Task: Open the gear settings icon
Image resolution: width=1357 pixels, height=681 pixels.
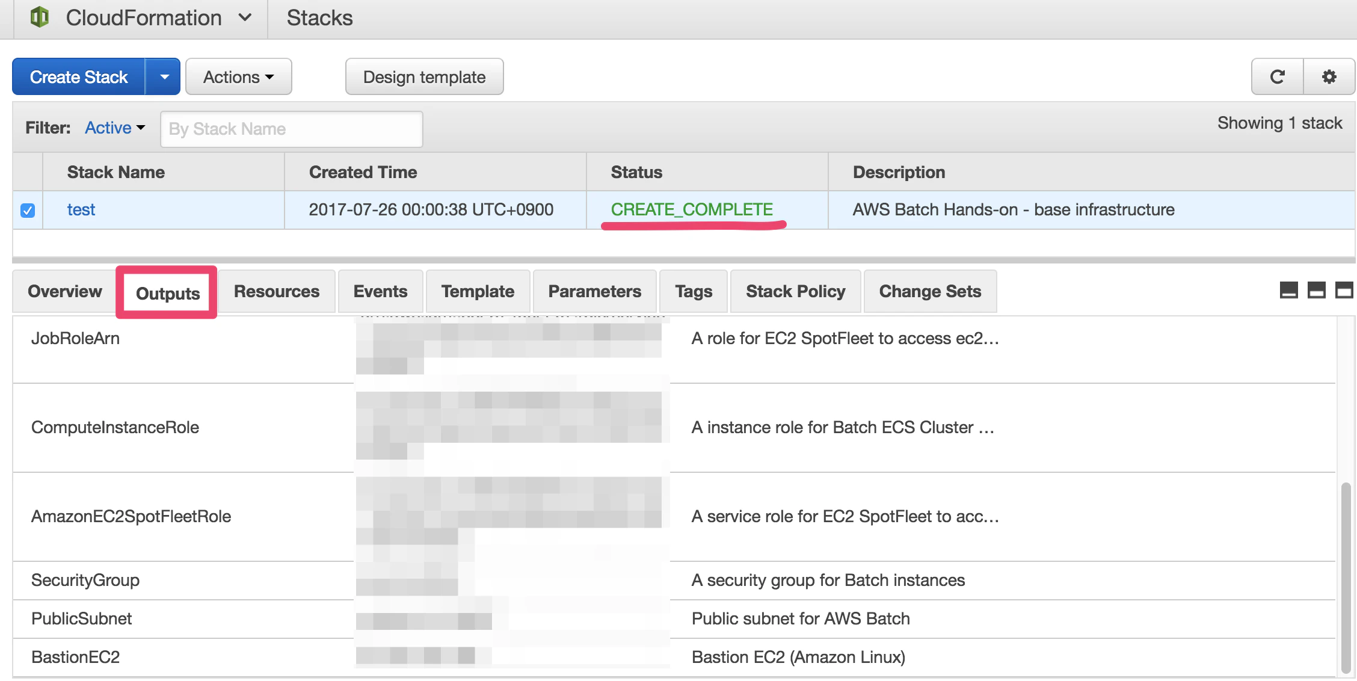Action: coord(1329,77)
